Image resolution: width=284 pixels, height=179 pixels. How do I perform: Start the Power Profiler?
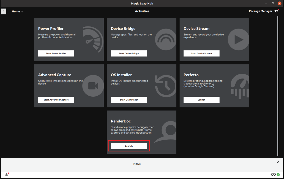(x=56, y=53)
